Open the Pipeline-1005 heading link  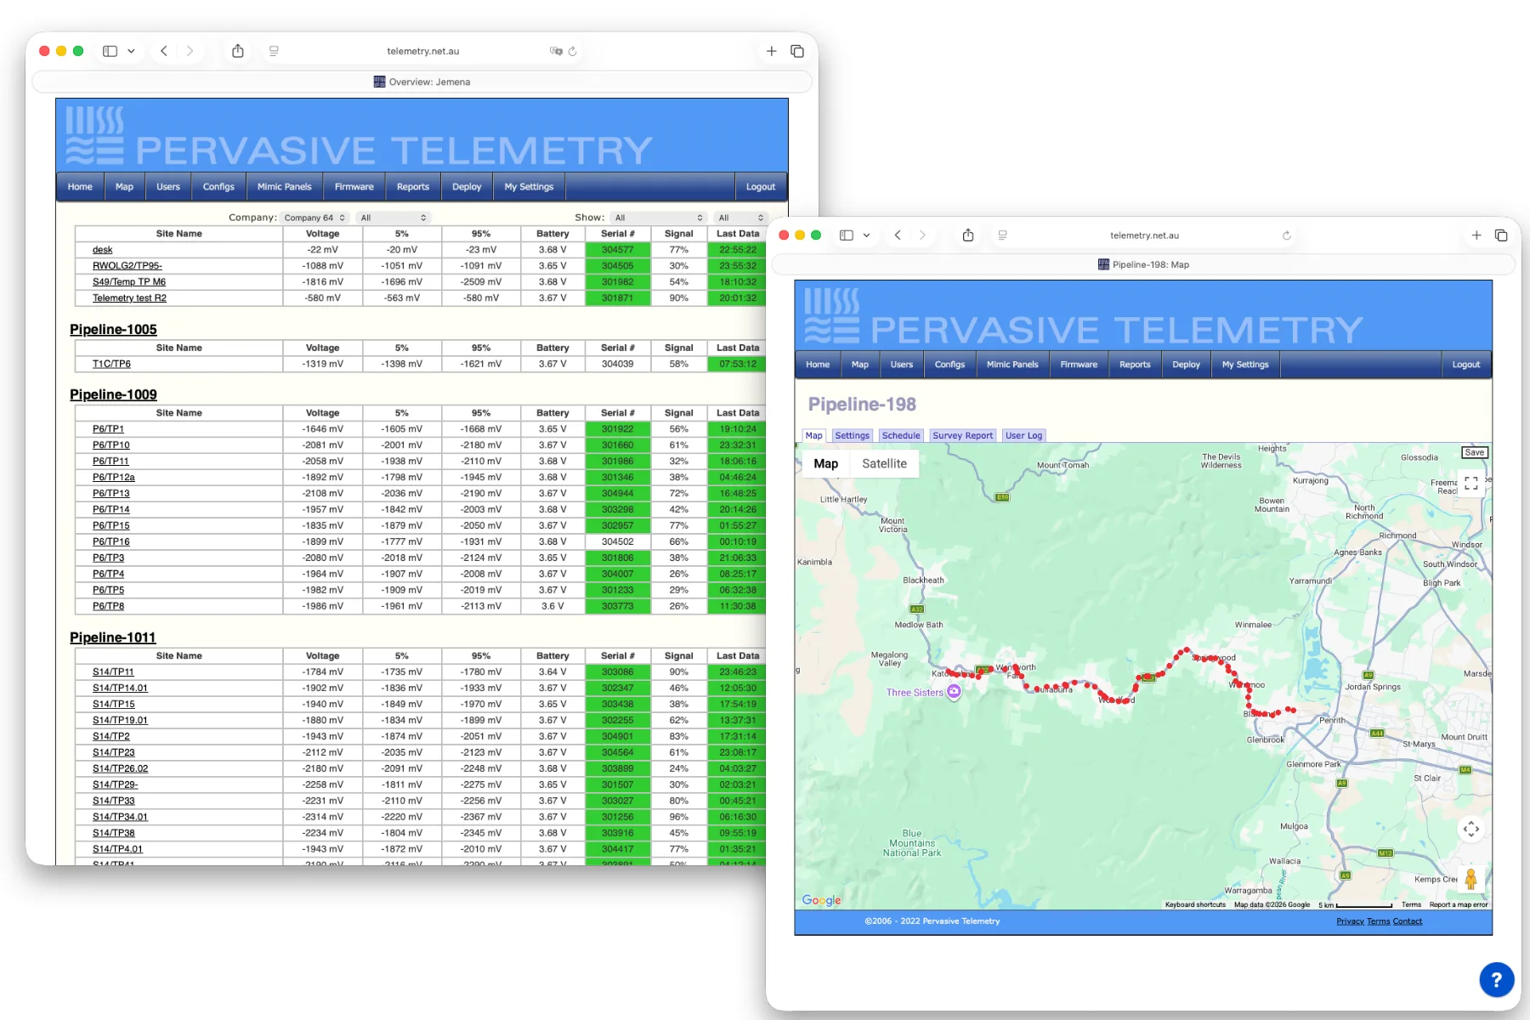[x=113, y=330]
